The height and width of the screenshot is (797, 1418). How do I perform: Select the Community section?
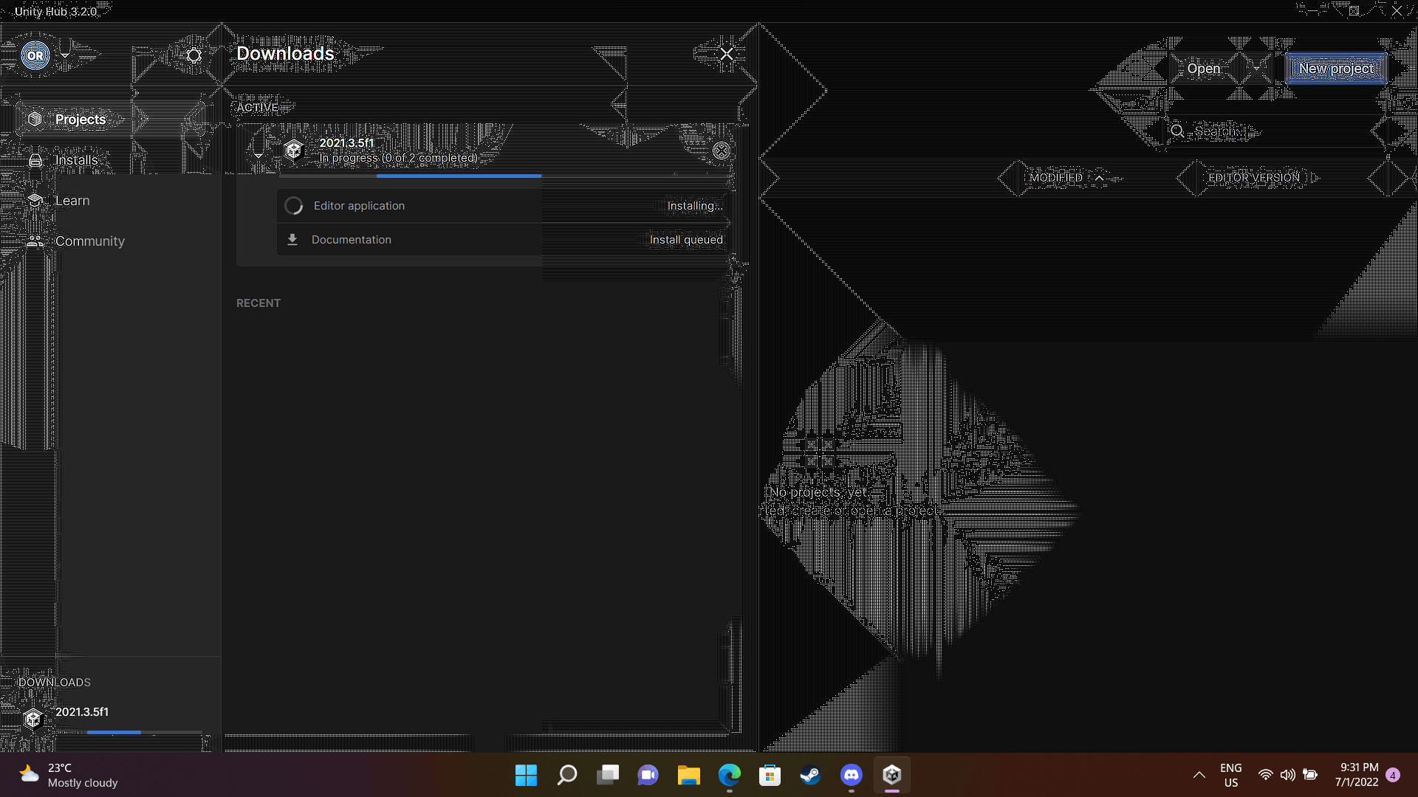click(89, 241)
